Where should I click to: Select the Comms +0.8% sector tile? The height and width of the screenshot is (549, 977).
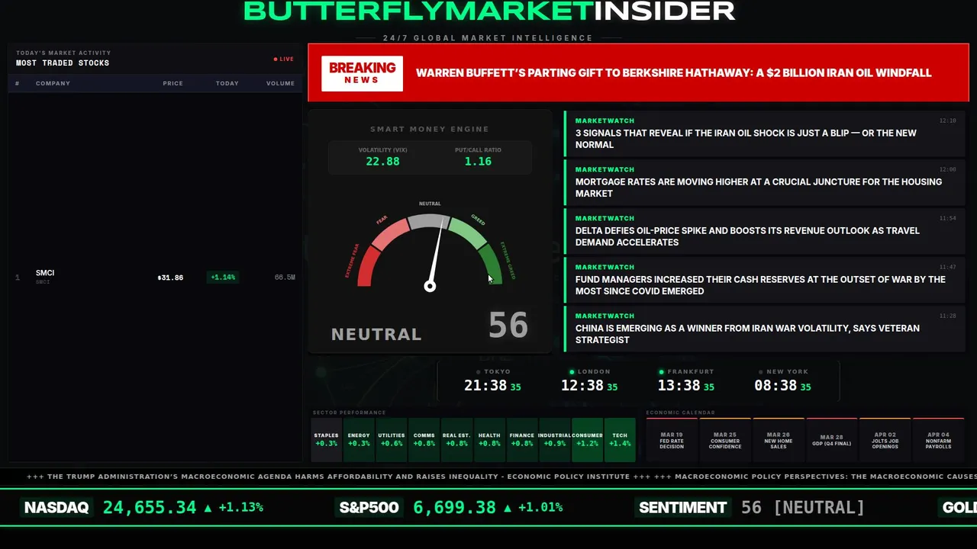pyautogui.click(x=424, y=440)
